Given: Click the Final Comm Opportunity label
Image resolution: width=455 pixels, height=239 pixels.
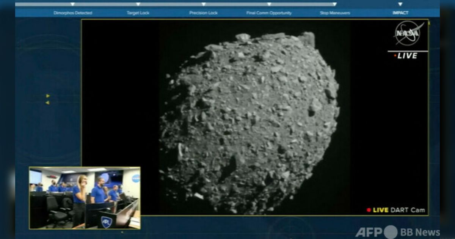Looking at the screenshot, I should (269, 13).
